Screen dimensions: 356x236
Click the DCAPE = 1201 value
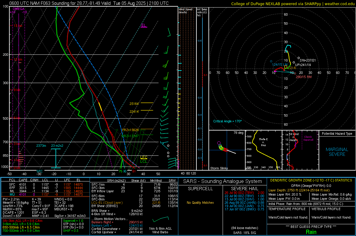(x=13, y=212)
